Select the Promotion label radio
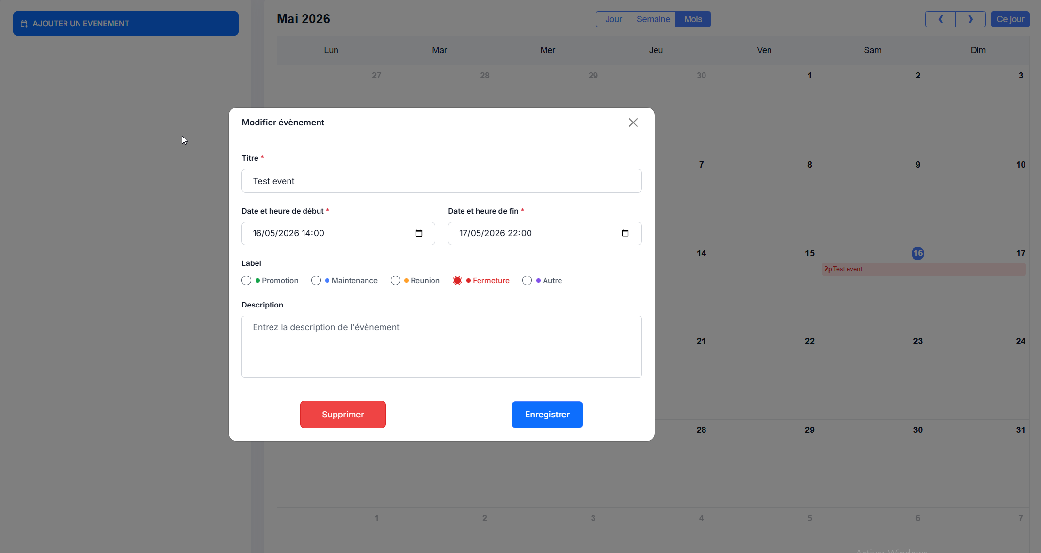Screen dimensions: 1041x553 pyautogui.click(x=246, y=281)
